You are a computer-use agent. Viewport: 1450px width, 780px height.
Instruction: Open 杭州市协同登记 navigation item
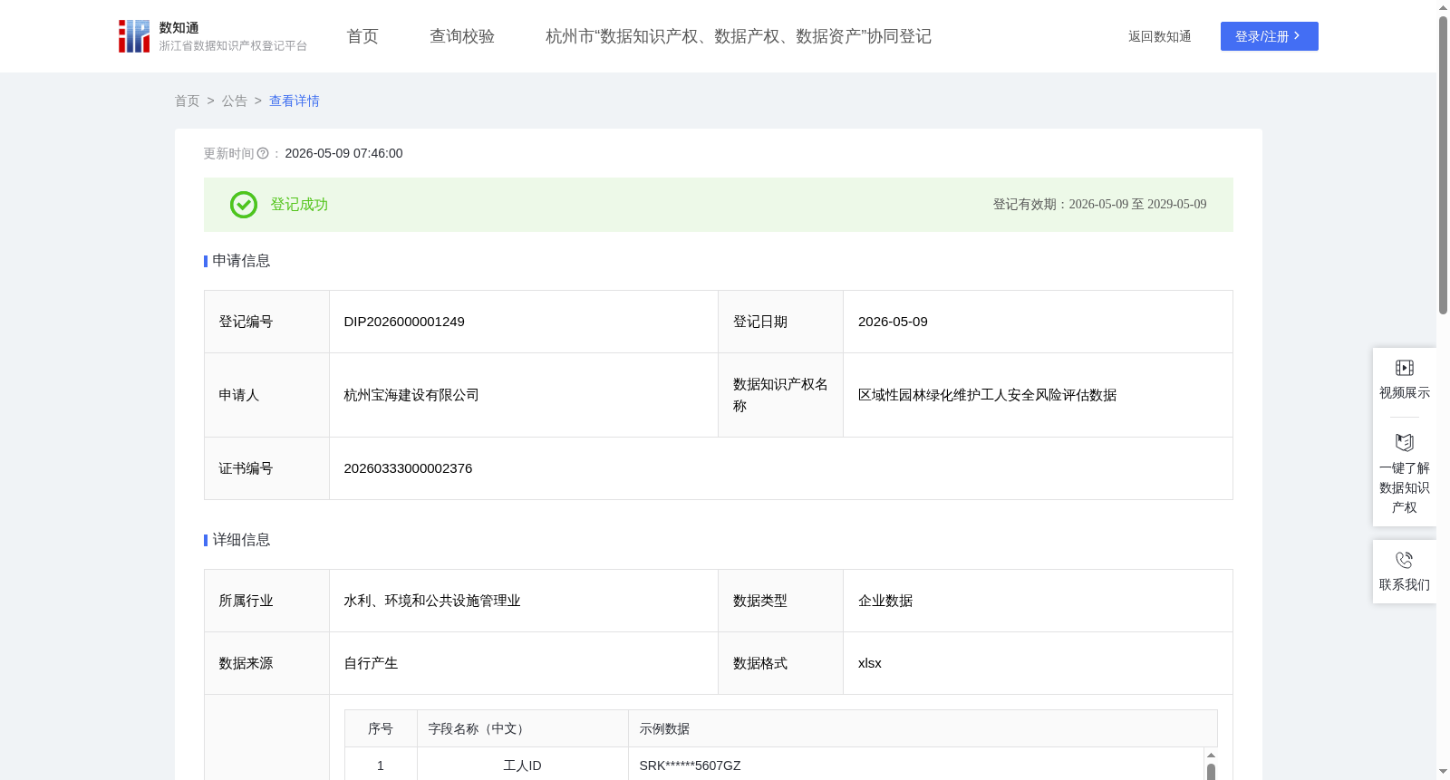point(739,36)
